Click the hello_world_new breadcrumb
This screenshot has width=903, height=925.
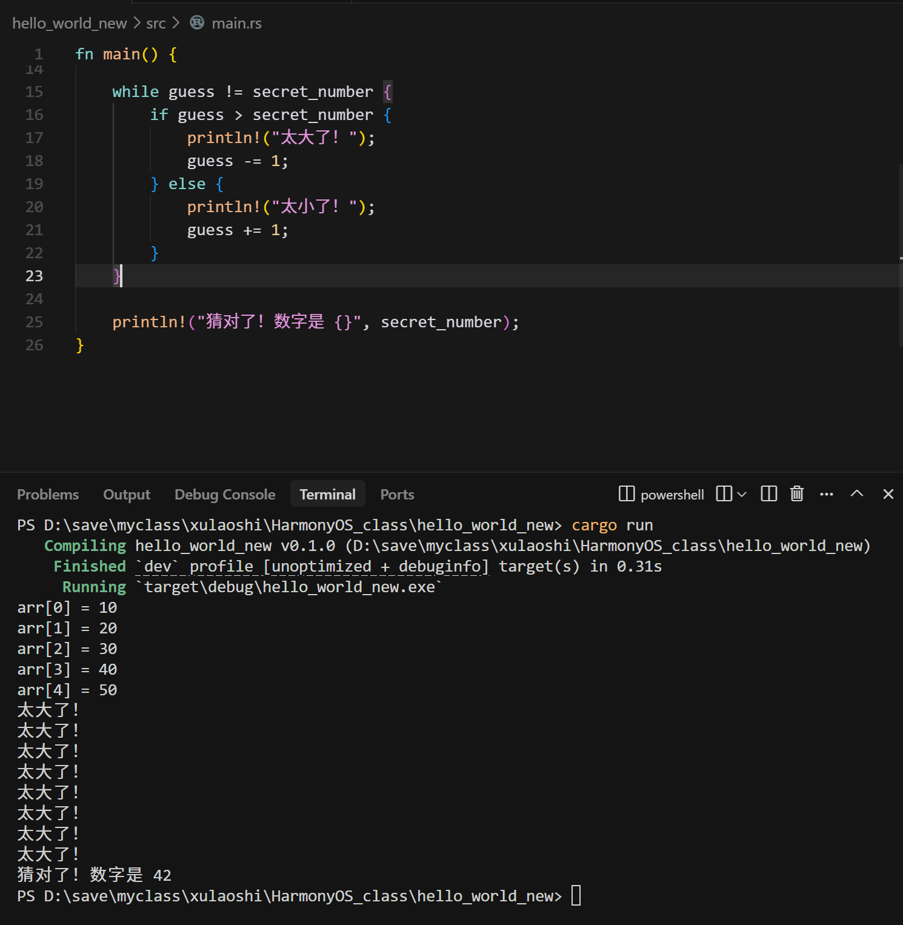tap(70, 23)
